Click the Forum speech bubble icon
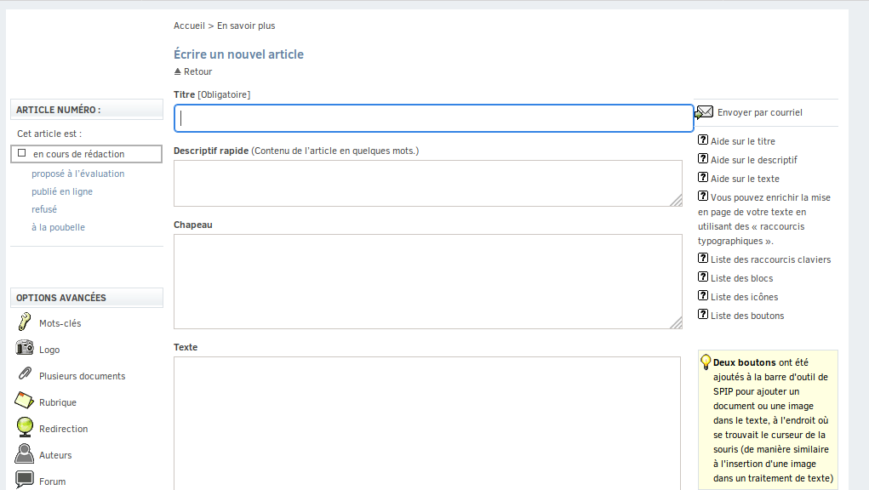This screenshot has height=490, width=869. pos(25,480)
